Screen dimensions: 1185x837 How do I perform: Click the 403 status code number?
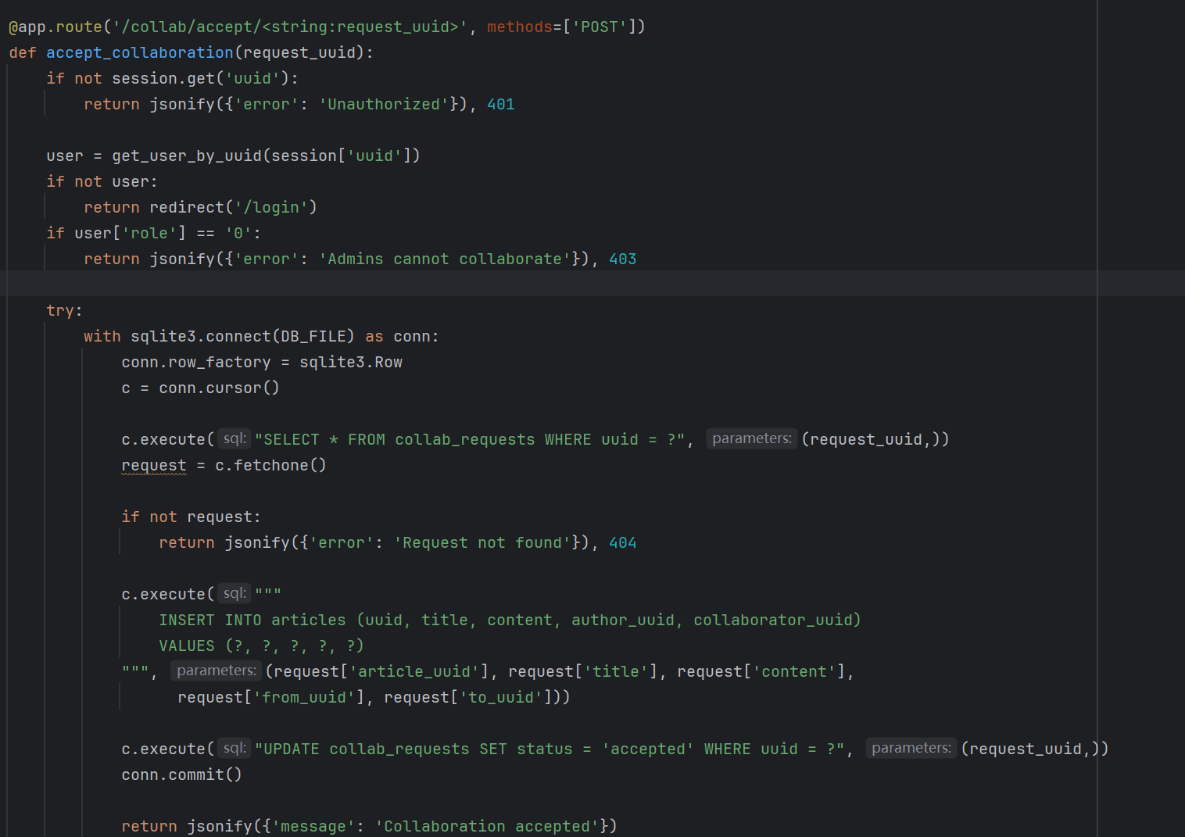(x=622, y=259)
